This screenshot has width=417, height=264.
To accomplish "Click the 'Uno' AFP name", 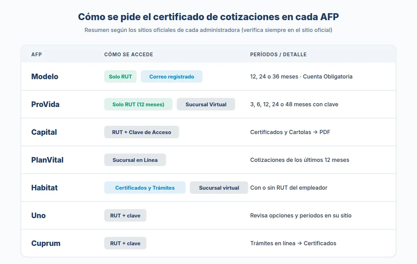I will pyautogui.click(x=39, y=215).
